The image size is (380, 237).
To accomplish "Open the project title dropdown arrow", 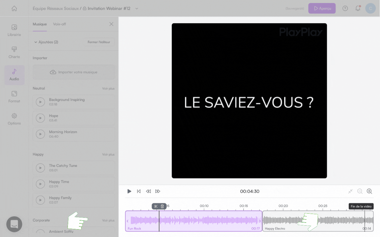I will pos(137,9).
